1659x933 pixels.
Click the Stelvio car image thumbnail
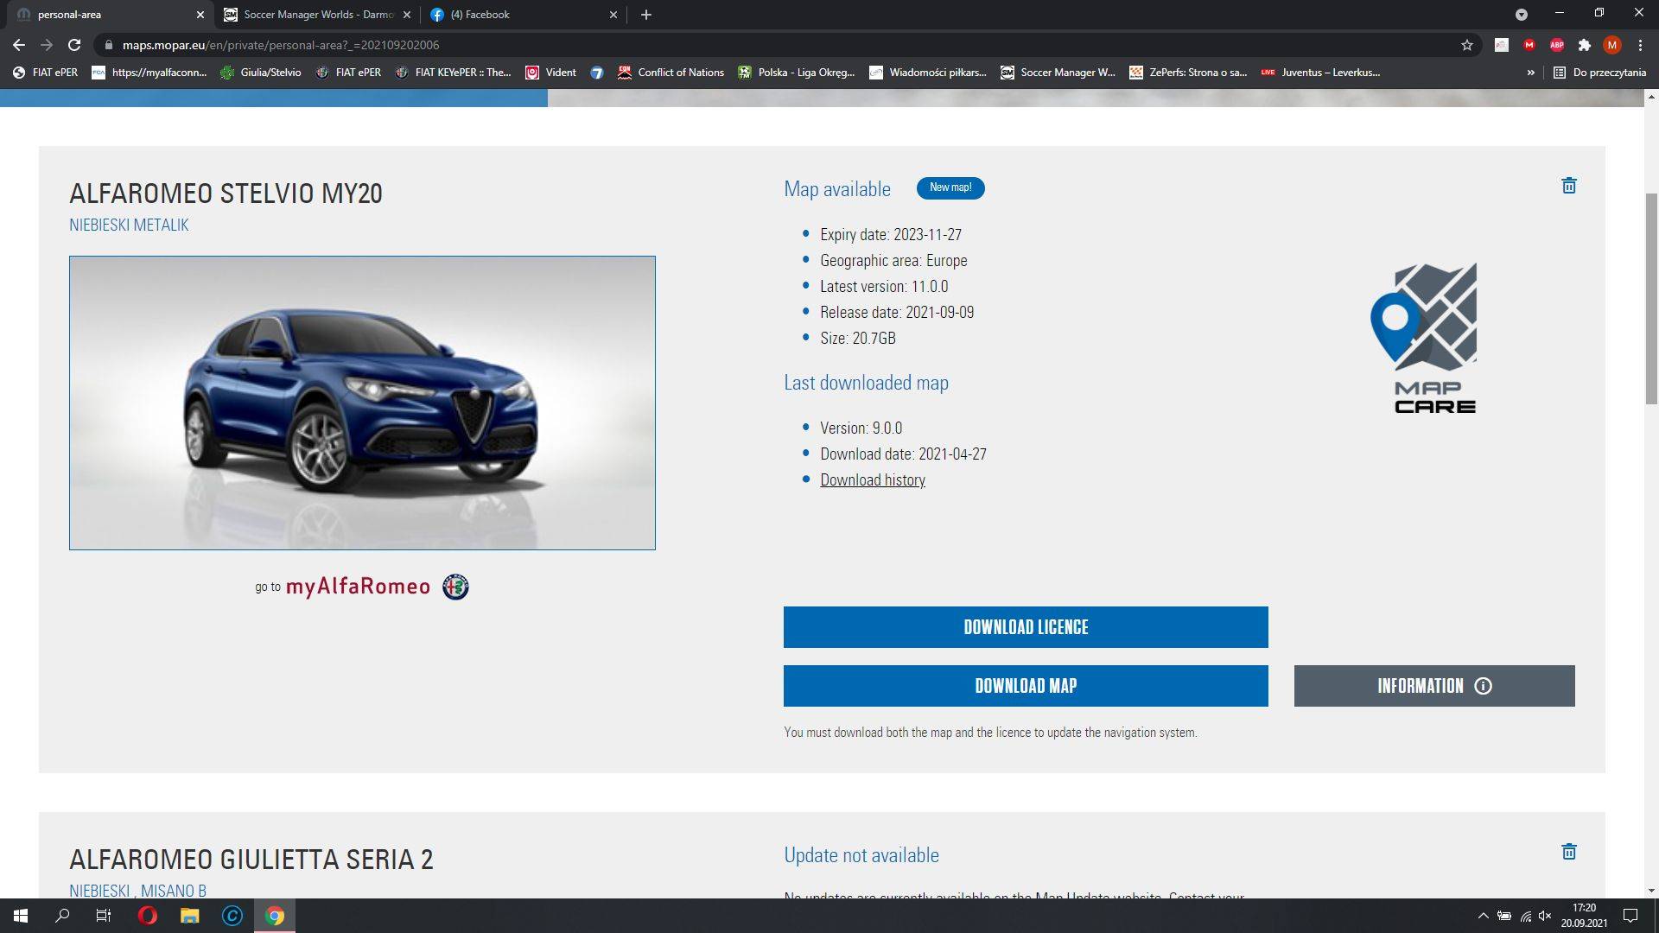[362, 403]
